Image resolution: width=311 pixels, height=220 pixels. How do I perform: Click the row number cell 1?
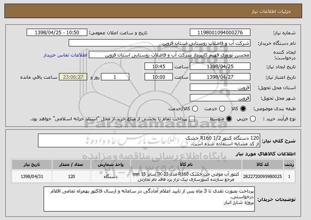289,176
